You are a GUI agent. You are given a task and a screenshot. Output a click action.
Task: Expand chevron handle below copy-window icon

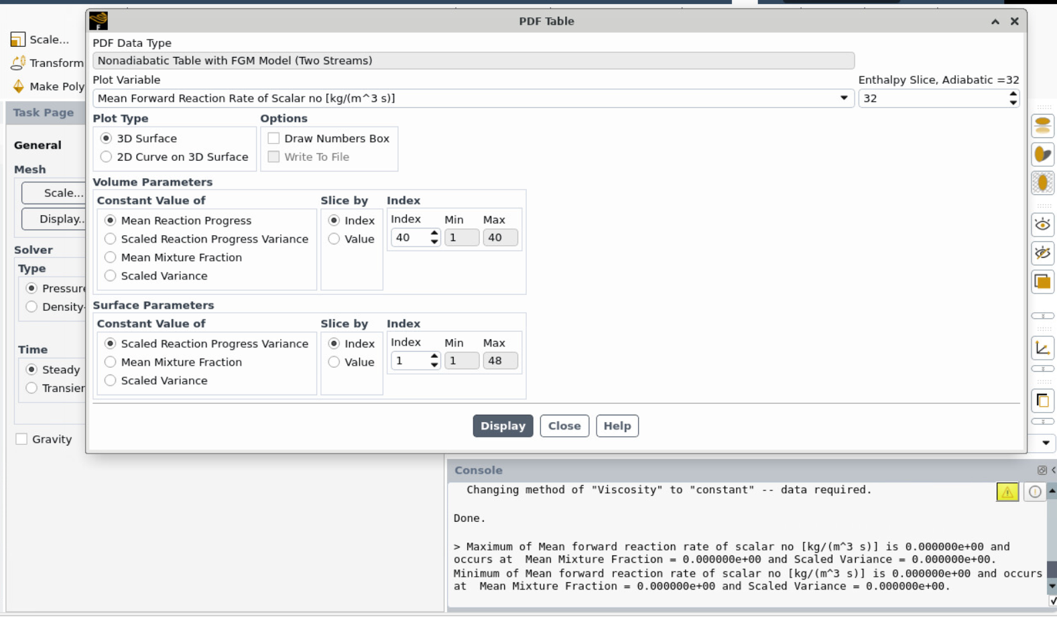[1042, 421]
